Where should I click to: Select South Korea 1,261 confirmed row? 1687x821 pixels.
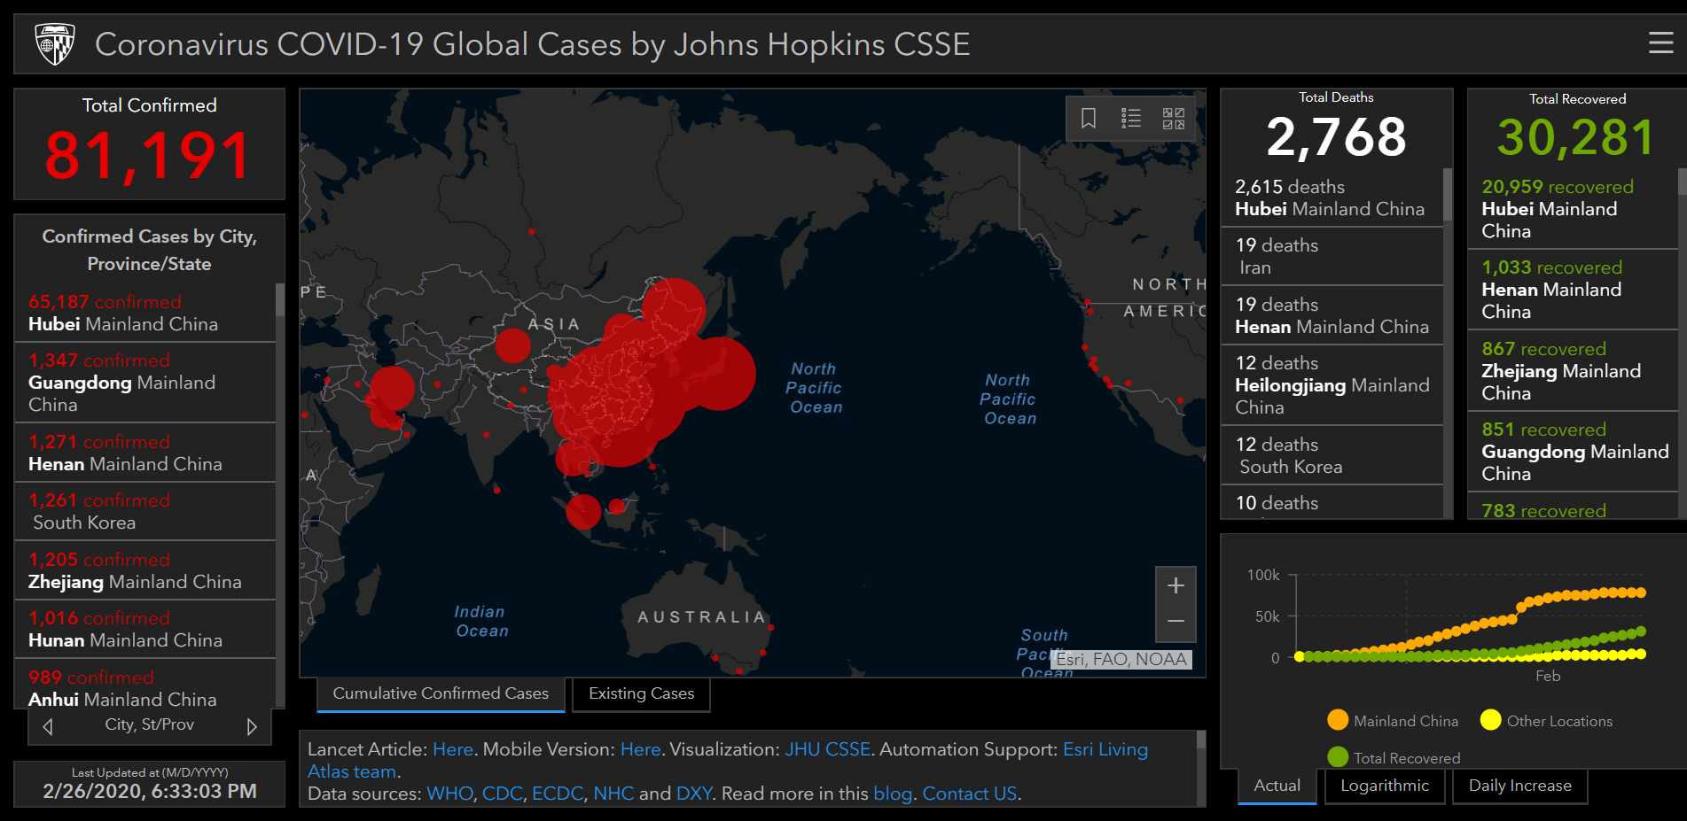[145, 511]
